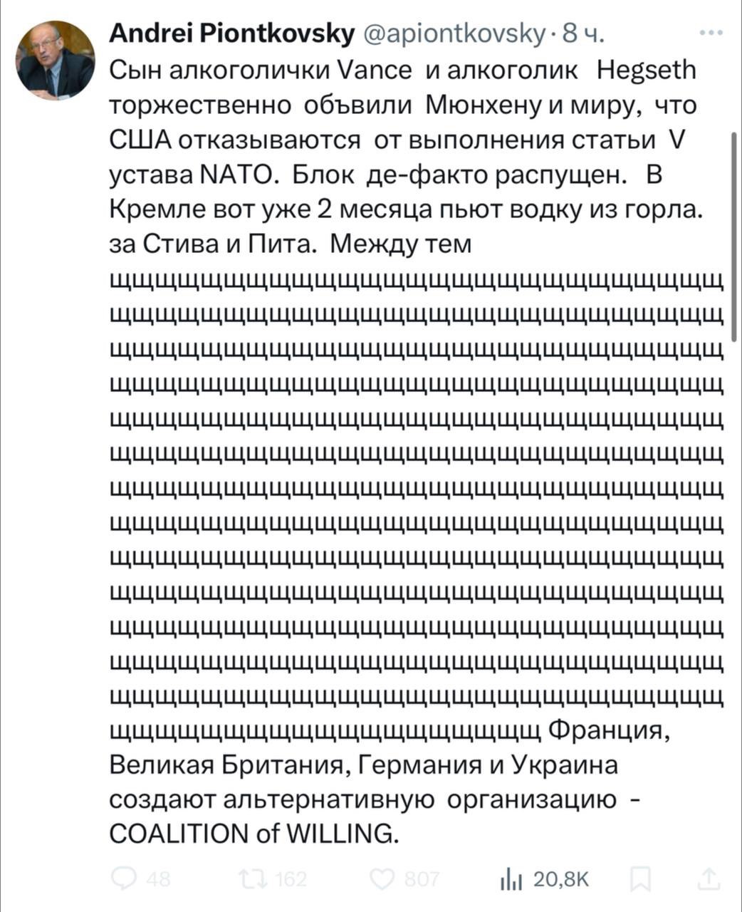Click the COALITION of WILLING text
Viewport: 742px width, 912px height.
click(254, 834)
